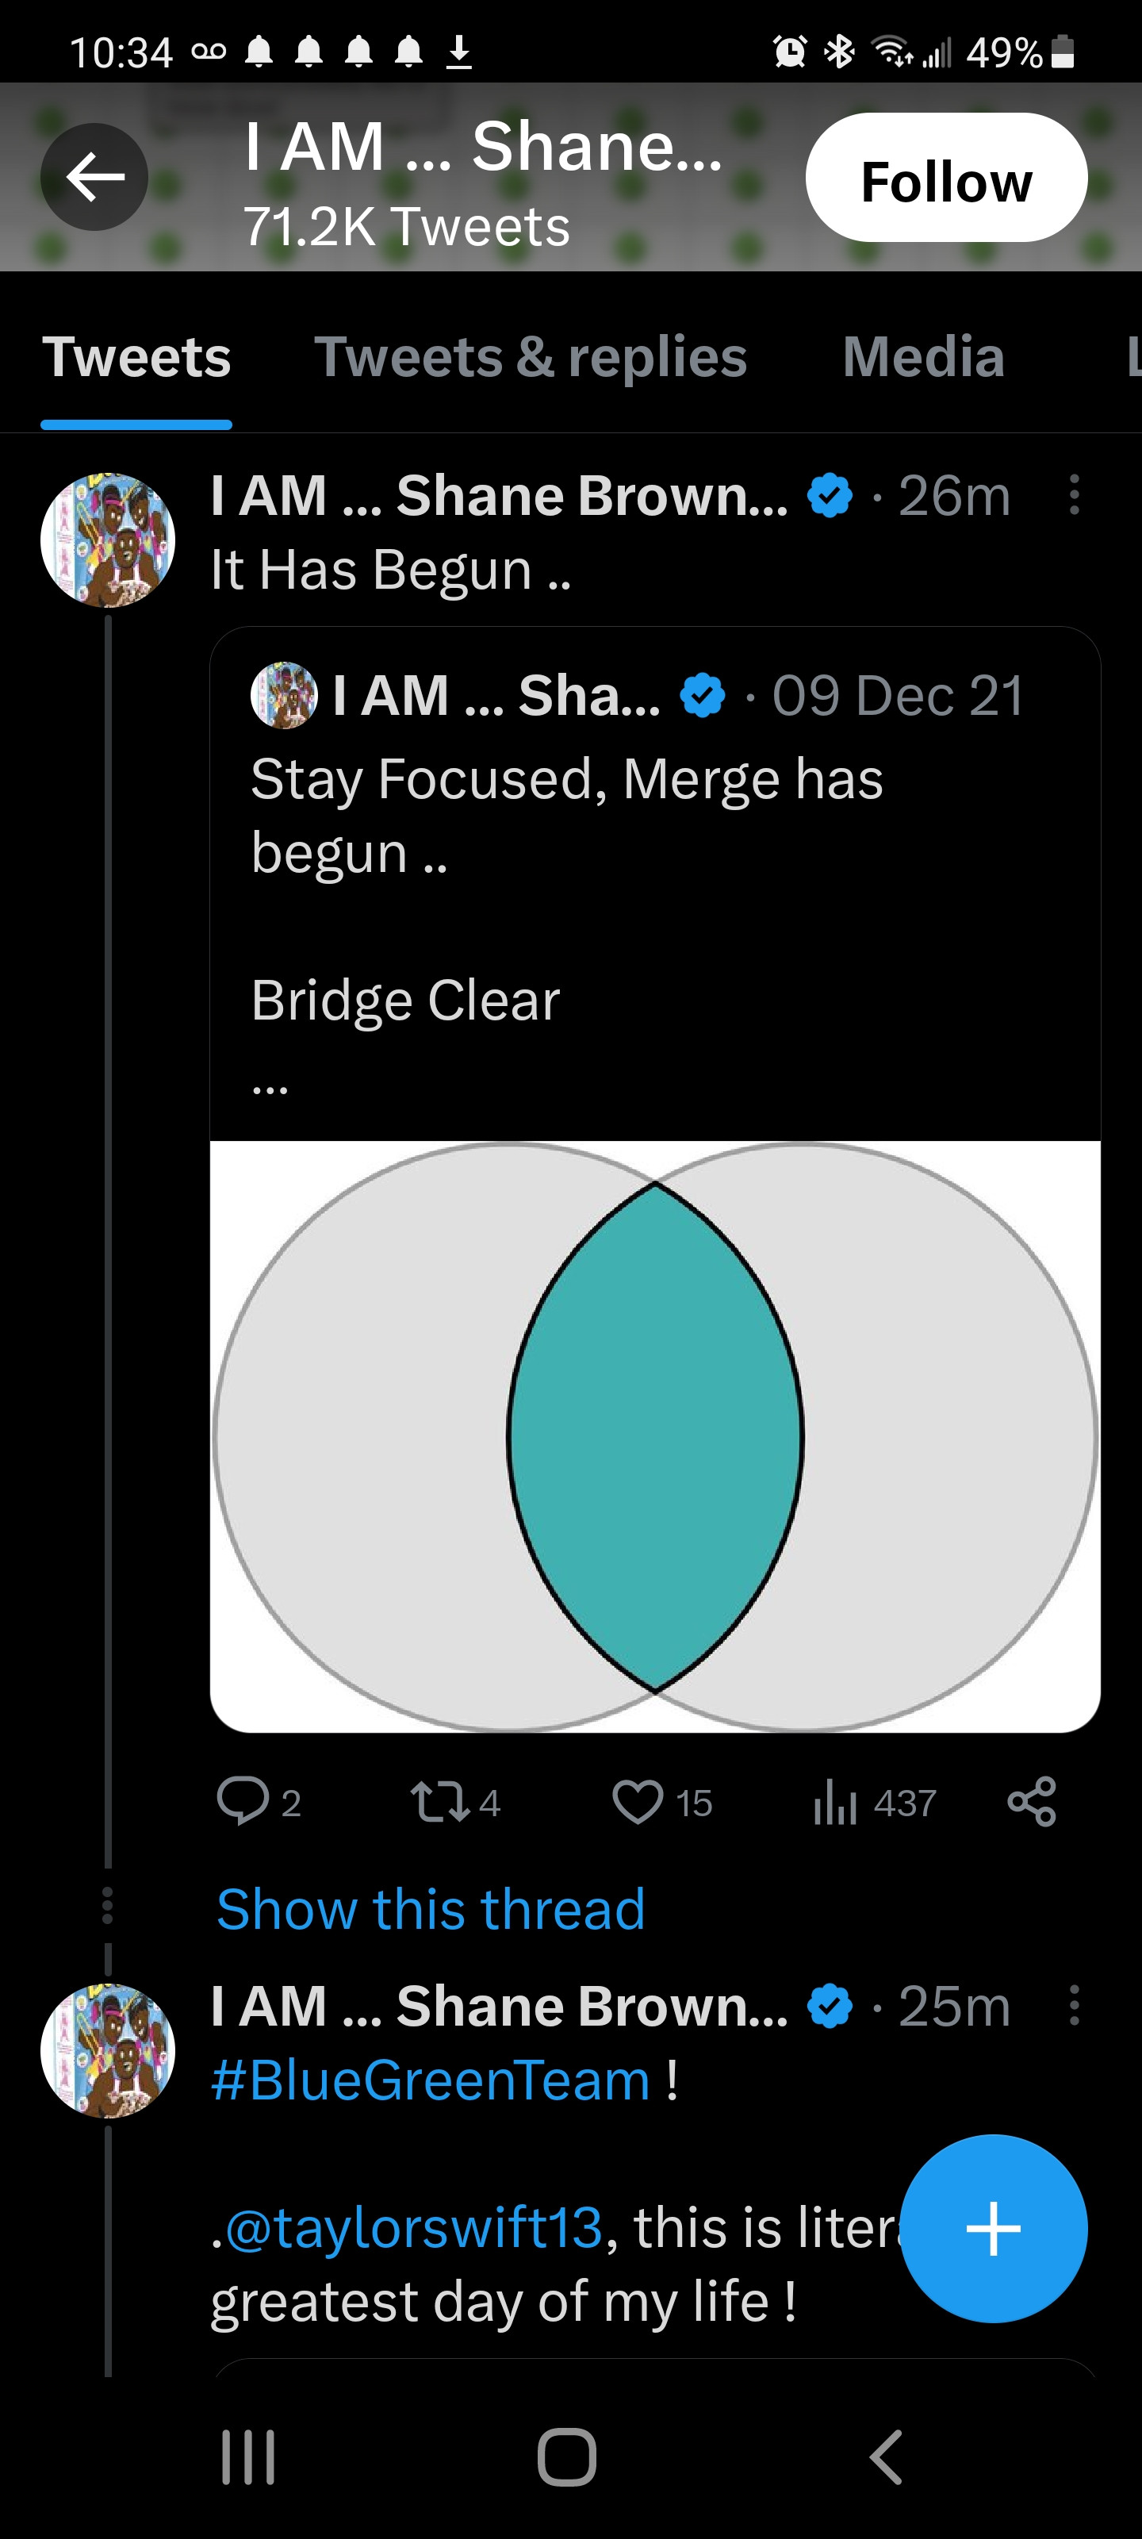Like the 'It Has Begun' tweet
The image size is (1142, 2539).
[x=638, y=1802]
